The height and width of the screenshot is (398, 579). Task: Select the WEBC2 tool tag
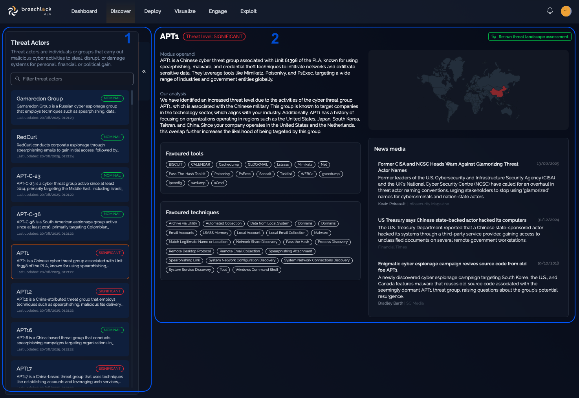pos(307,174)
